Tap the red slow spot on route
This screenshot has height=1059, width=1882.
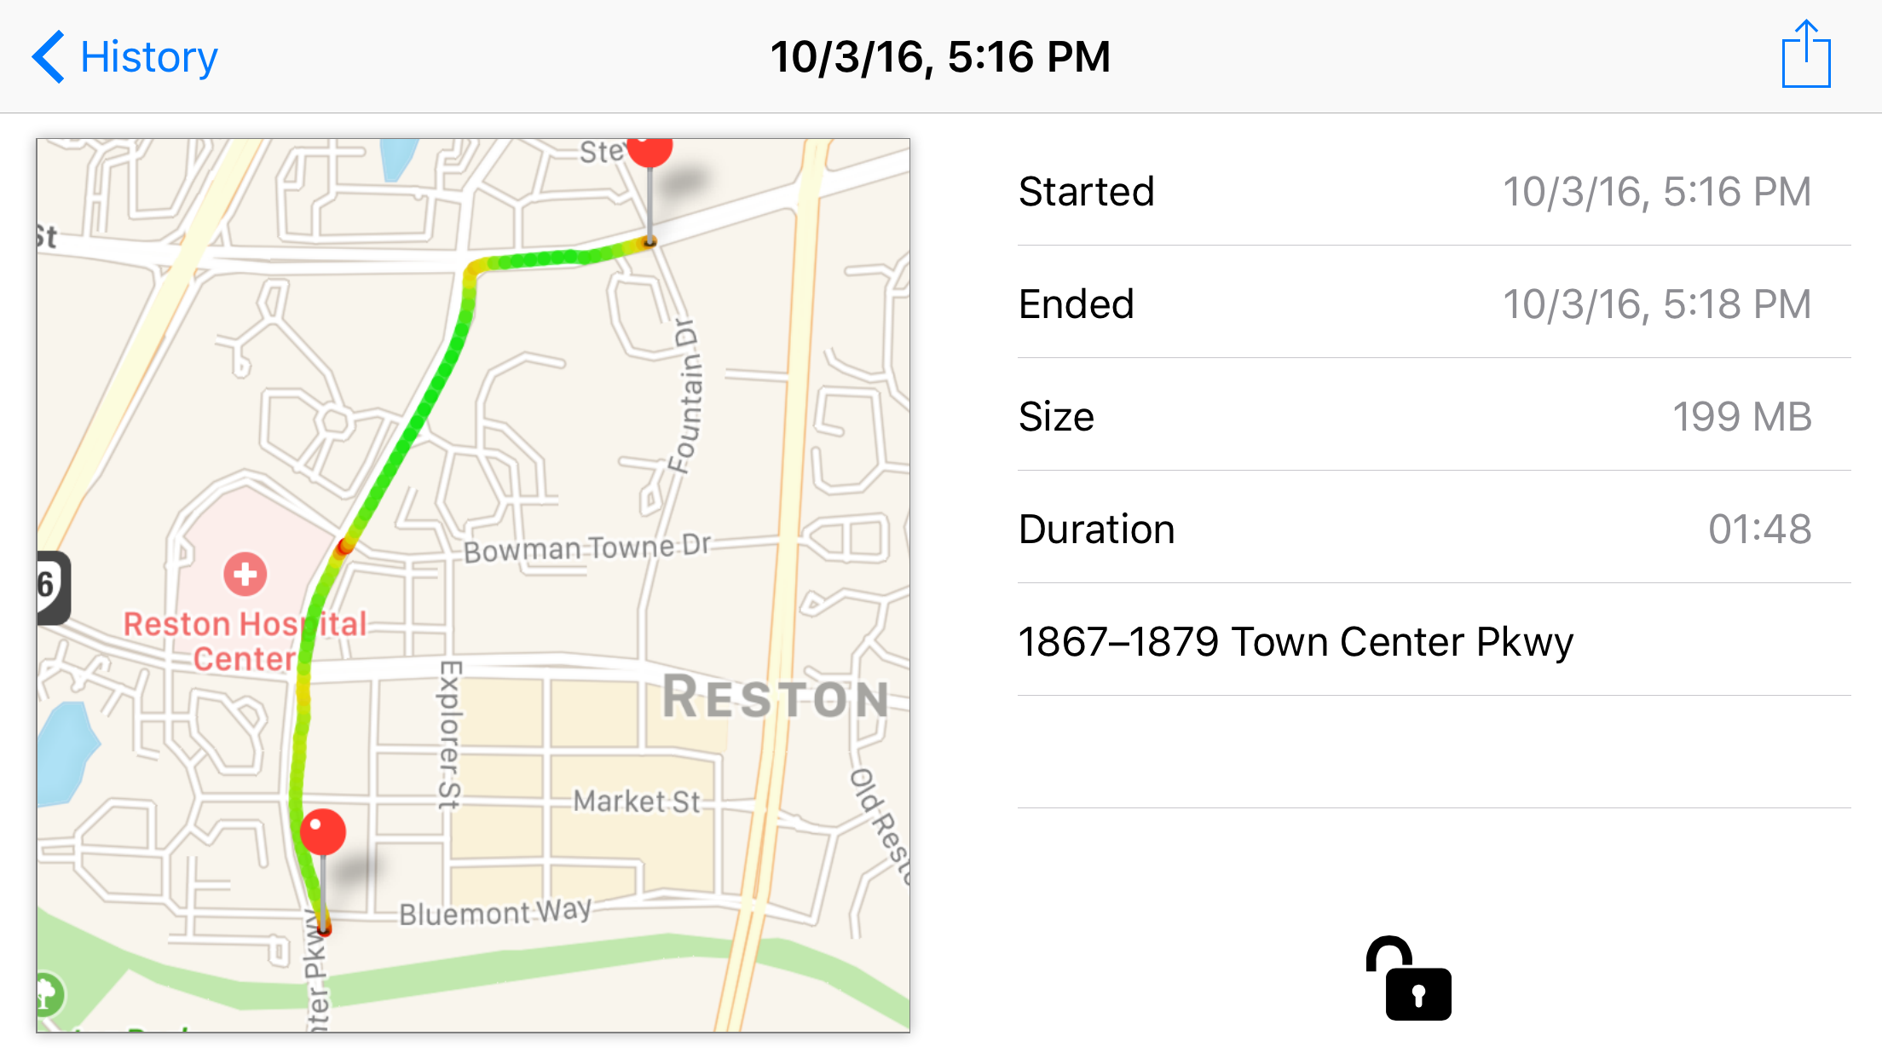[x=344, y=546]
